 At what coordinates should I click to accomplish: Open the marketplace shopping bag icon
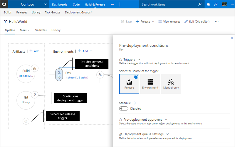[208, 4]
